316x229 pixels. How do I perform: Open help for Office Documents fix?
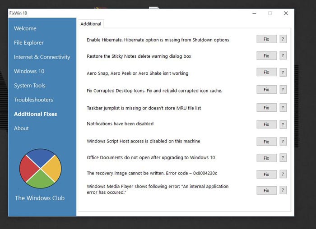pyautogui.click(x=283, y=158)
